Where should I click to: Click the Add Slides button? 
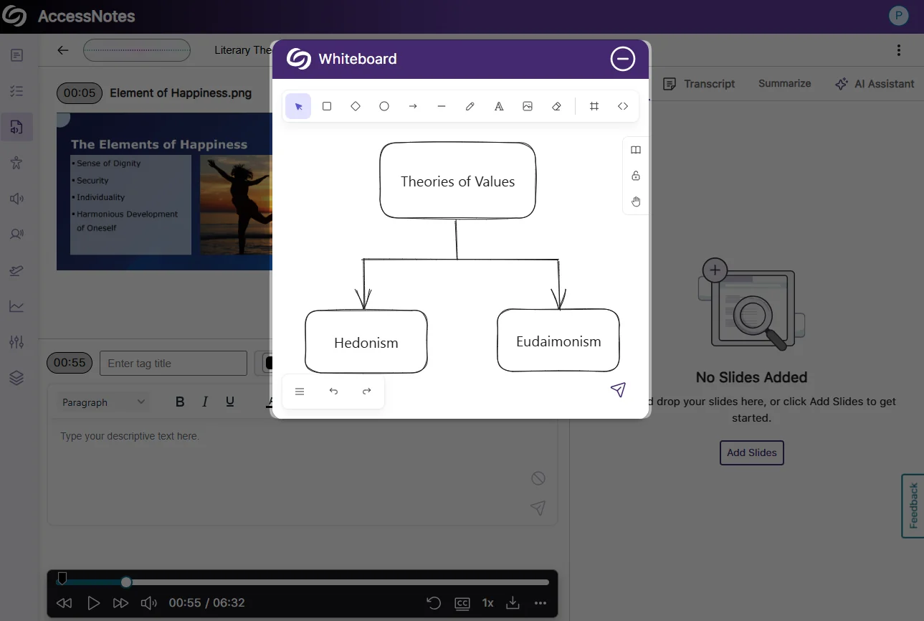[x=751, y=453]
